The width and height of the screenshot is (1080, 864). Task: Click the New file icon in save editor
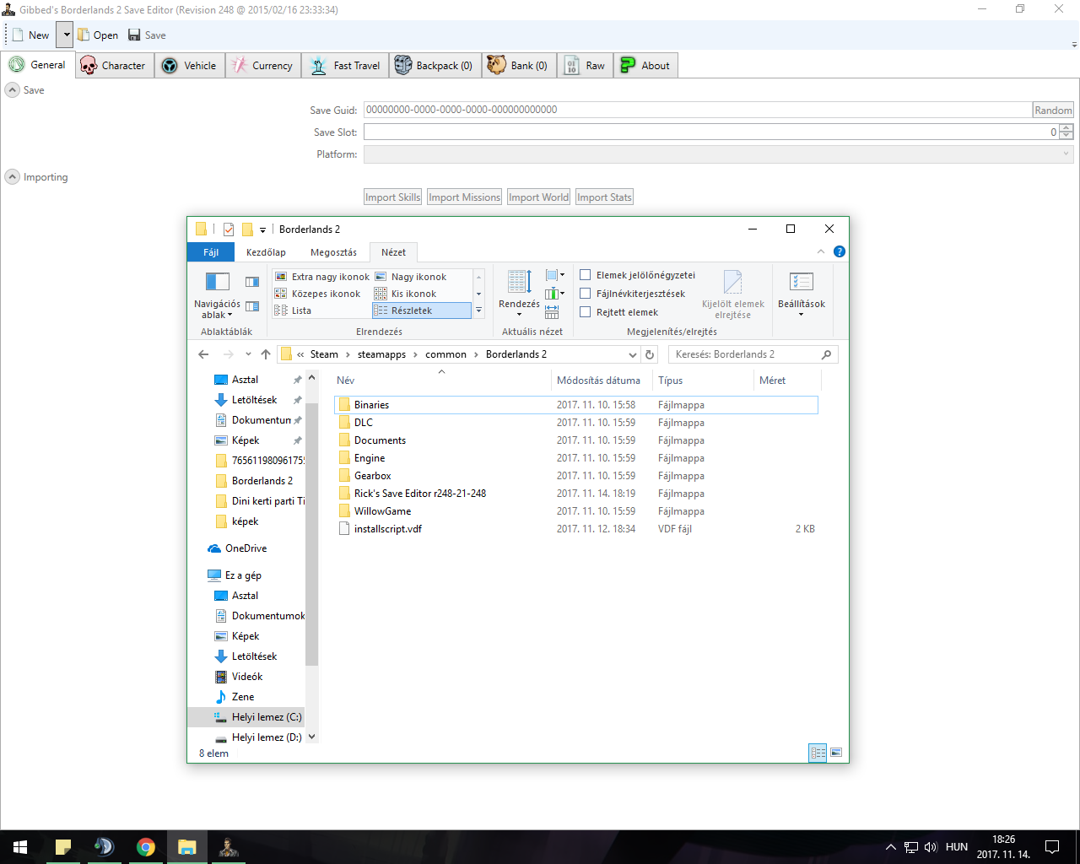pyautogui.click(x=19, y=35)
